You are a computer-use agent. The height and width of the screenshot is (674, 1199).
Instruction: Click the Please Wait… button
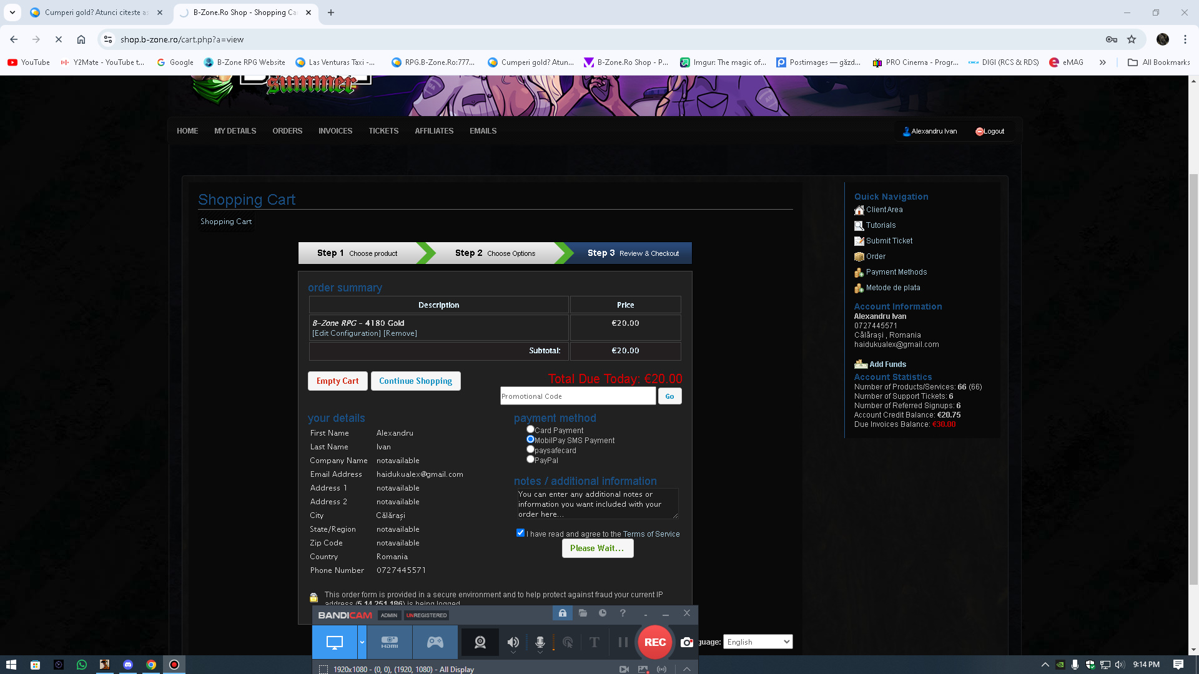click(597, 549)
